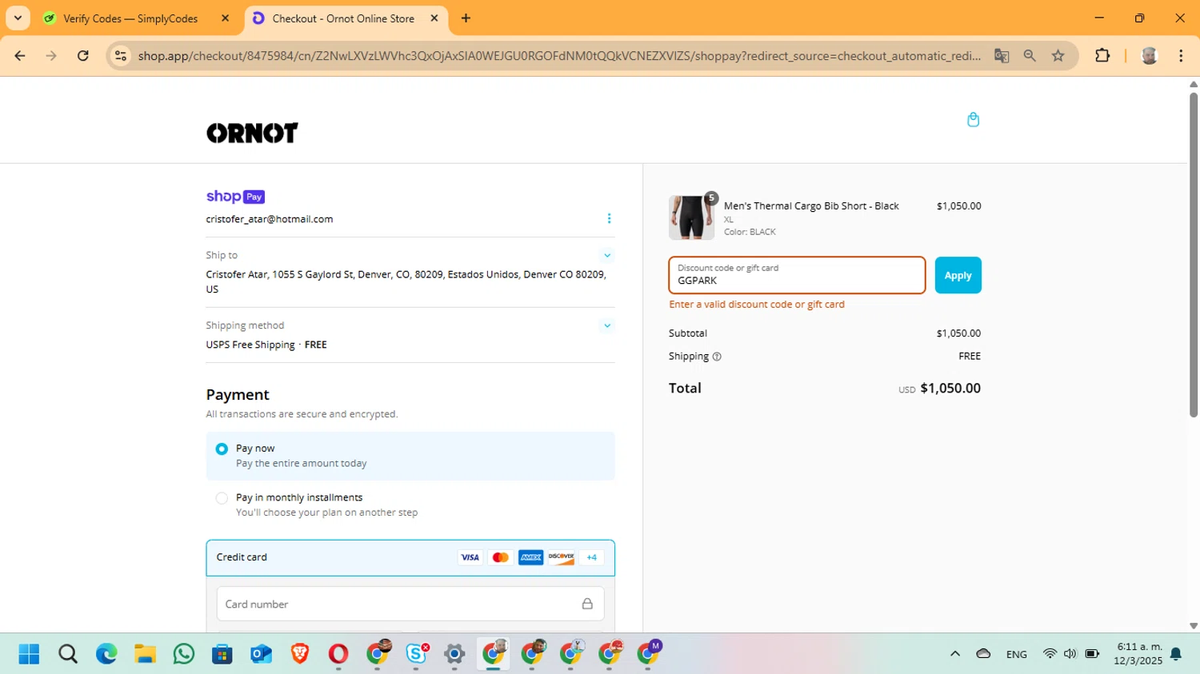
Task: Click the address bar URL
Action: (x=559, y=56)
